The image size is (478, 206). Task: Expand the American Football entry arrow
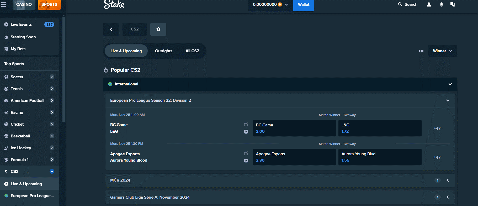tap(52, 101)
